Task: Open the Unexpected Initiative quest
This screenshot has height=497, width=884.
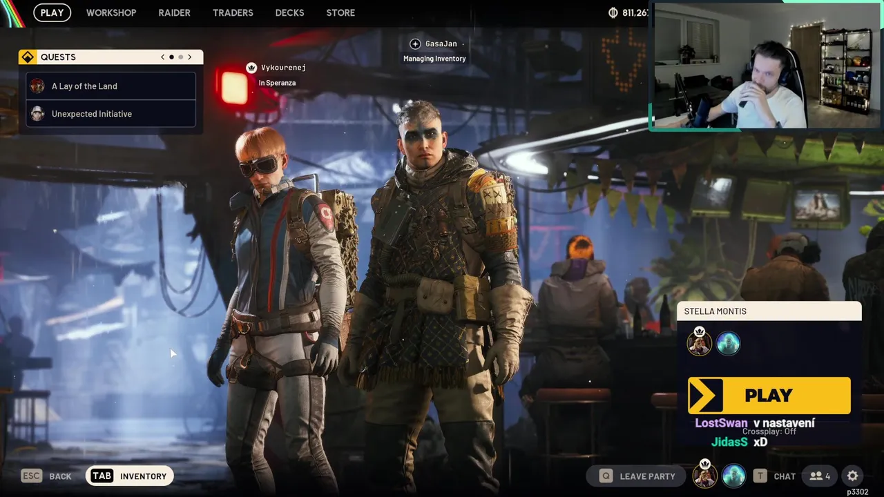Action: 111,114
